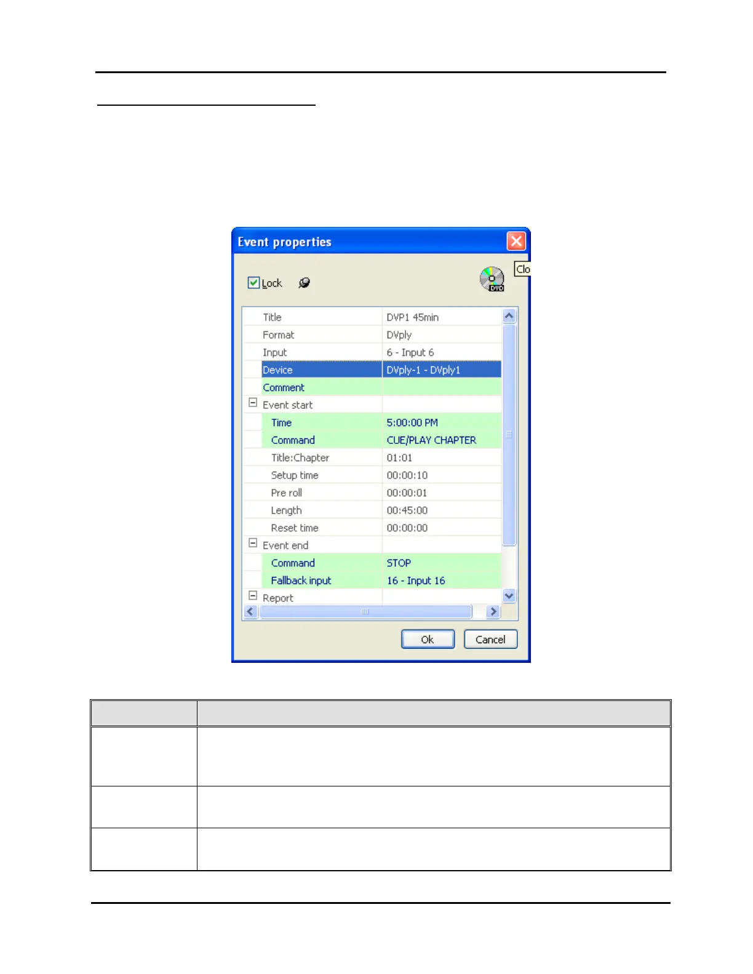
Task: Click the 6 - Input 6 value
Action: point(410,352)
